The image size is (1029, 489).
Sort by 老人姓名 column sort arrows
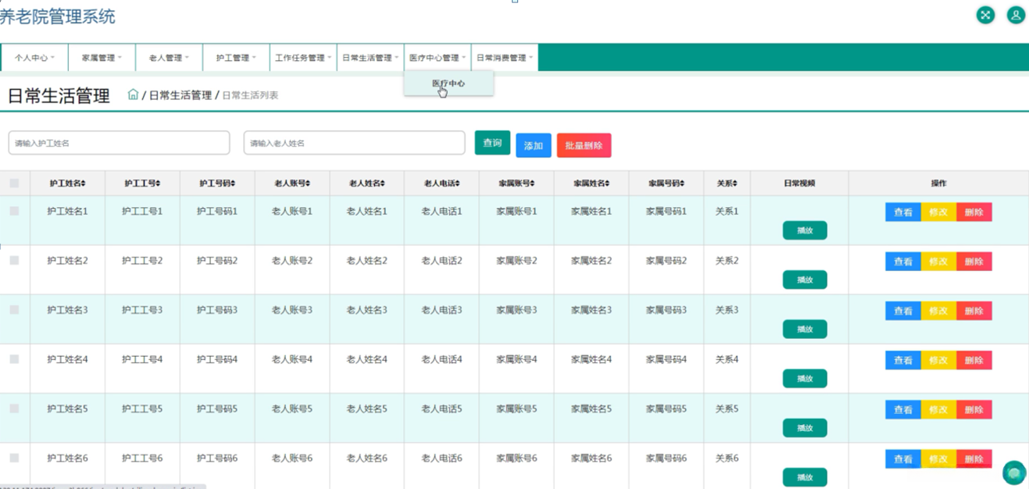click(384, 184)
